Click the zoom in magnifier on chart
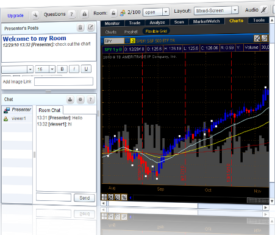 tap(111, 197)
